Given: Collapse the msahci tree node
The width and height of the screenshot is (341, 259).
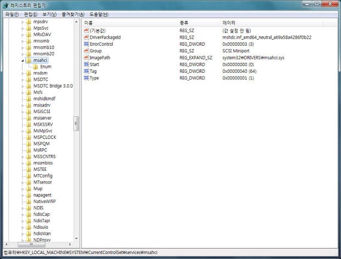Looking at the screenshot, I should pos(23,60).
